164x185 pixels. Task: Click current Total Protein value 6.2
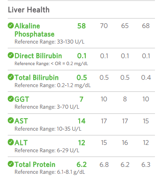(82, 165)
